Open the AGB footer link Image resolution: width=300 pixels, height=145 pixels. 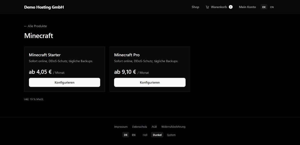154,127
